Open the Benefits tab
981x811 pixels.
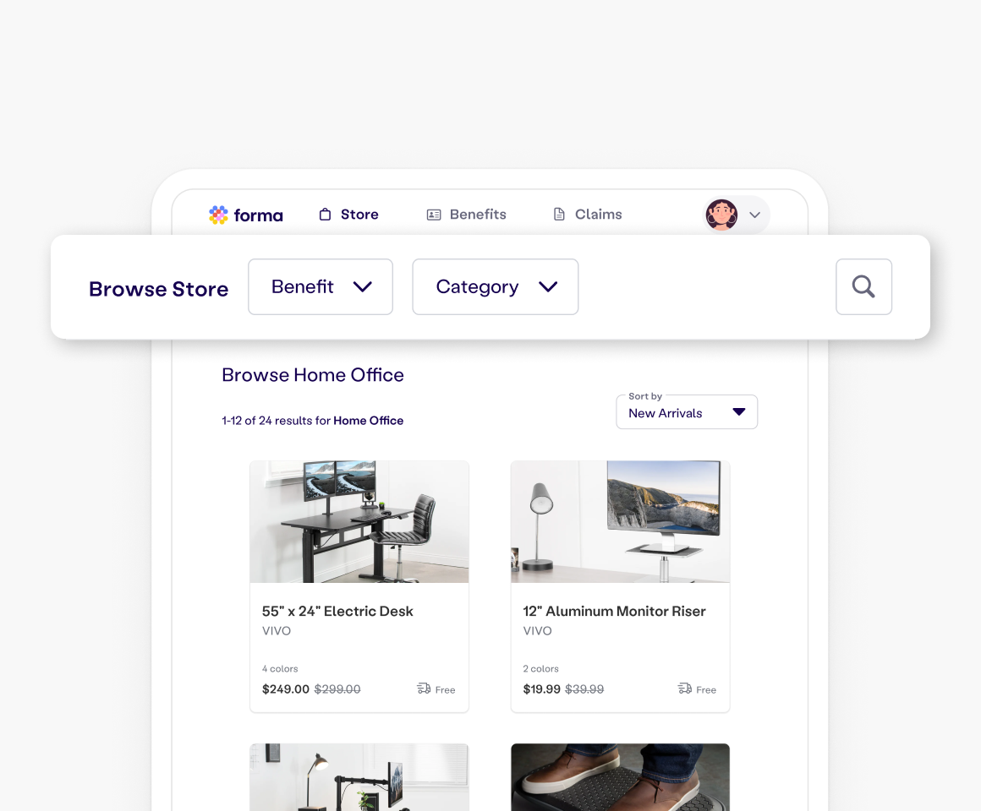coord(466,215)
